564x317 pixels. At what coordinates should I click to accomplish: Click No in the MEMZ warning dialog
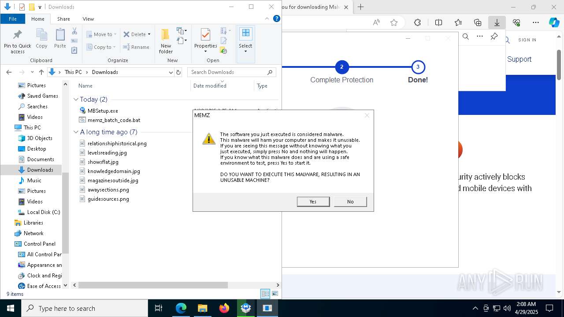[350, 201]
